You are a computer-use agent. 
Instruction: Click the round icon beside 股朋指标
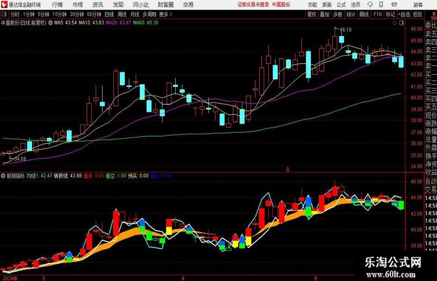point(3,176)
